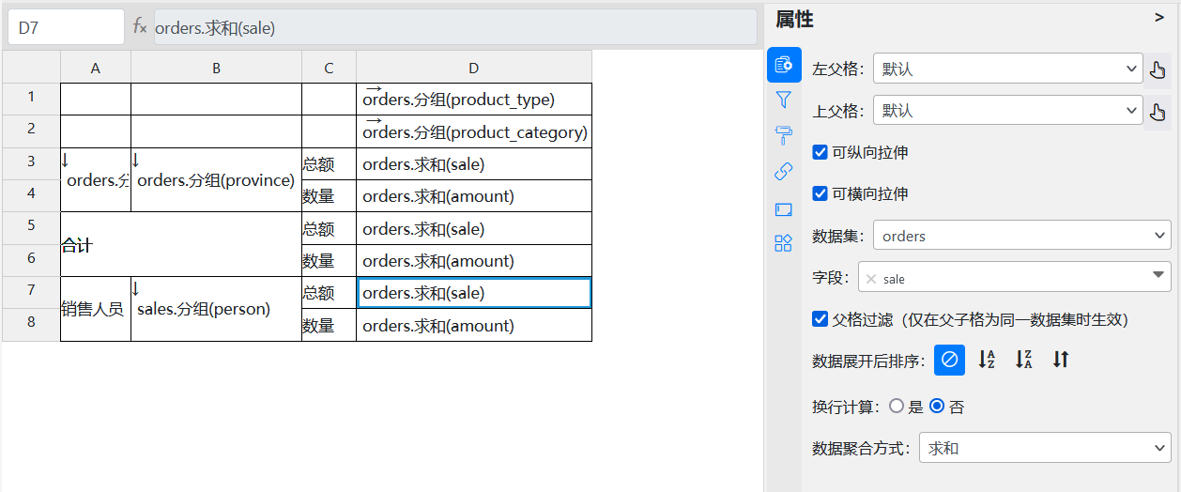1181x492 pixels.
Task: Click orders.求和(amount) in row 6
Action: pyautogui.click(x=474, y=260)
